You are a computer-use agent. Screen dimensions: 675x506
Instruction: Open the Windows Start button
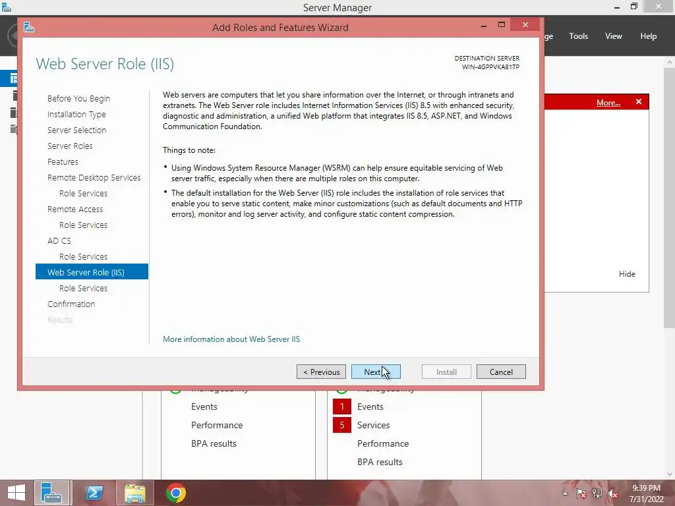click(x=16, y=493)
